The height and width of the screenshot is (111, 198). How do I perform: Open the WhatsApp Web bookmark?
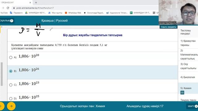point(73,13)
